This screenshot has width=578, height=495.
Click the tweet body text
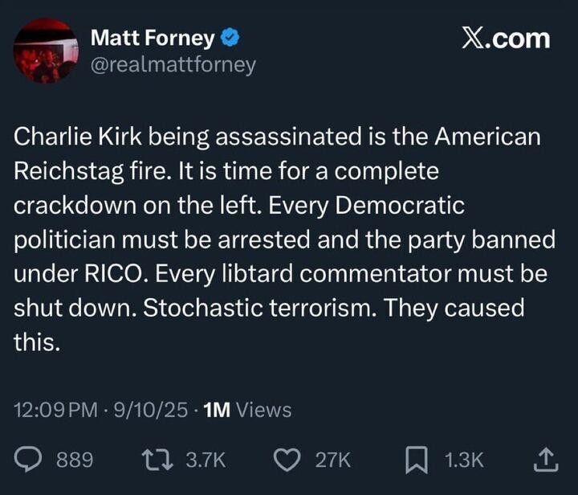point(281,239)
